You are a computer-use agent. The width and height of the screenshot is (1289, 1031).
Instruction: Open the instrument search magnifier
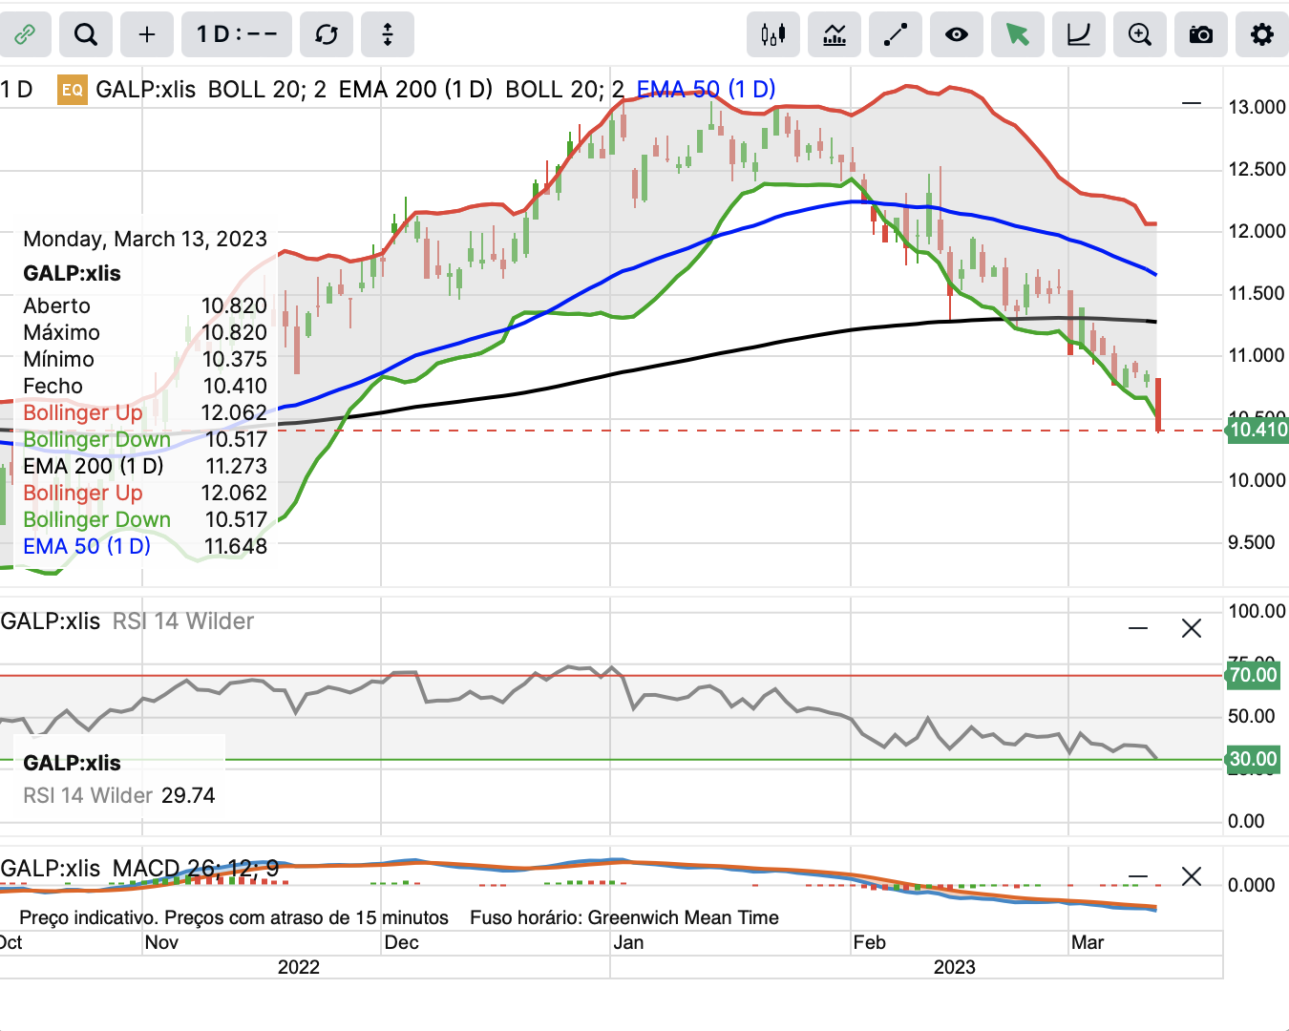(x=86, y=35)
